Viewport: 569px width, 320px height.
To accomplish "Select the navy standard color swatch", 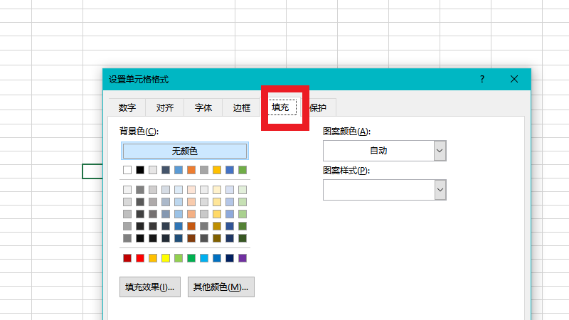I will tap(230, 258).
